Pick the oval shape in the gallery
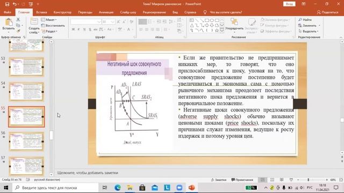The width and height of the screenshot is (344, 193). coord(212,20)
